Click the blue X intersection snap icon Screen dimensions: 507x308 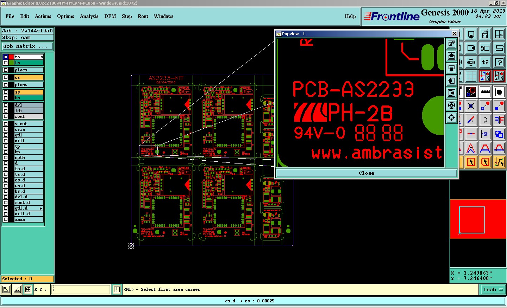tap(471, 106)
